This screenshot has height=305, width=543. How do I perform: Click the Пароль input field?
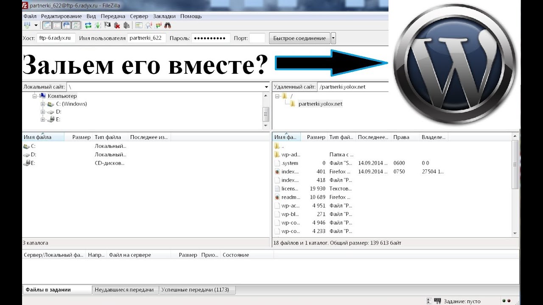pos(211,38)
